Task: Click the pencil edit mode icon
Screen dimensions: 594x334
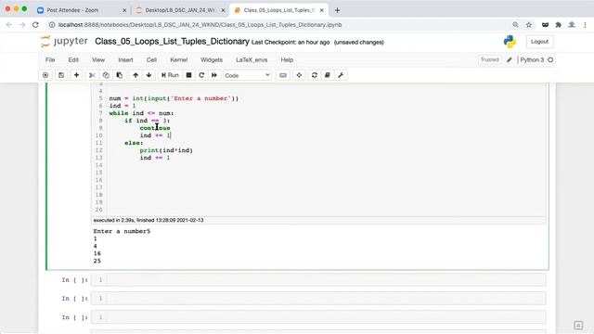Action: pos(510,59)
